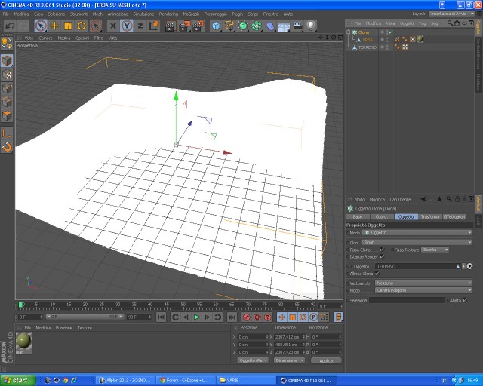The width and height of the screenshot is (483, 386).
Task: Open the MoGraph menu
Action: (x=191, y=14)
